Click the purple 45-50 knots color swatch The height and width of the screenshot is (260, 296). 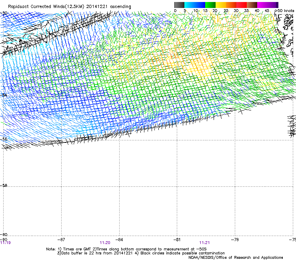point(272,5)
